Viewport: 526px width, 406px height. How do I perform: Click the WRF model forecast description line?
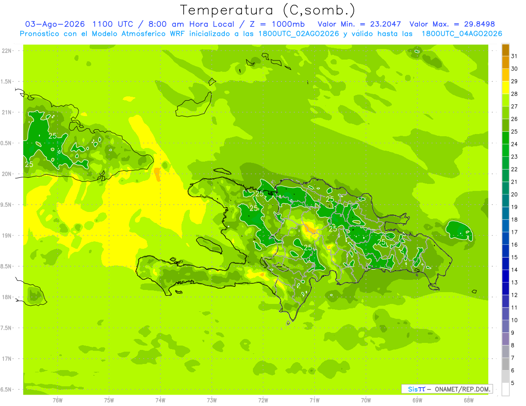click(261, 33)
